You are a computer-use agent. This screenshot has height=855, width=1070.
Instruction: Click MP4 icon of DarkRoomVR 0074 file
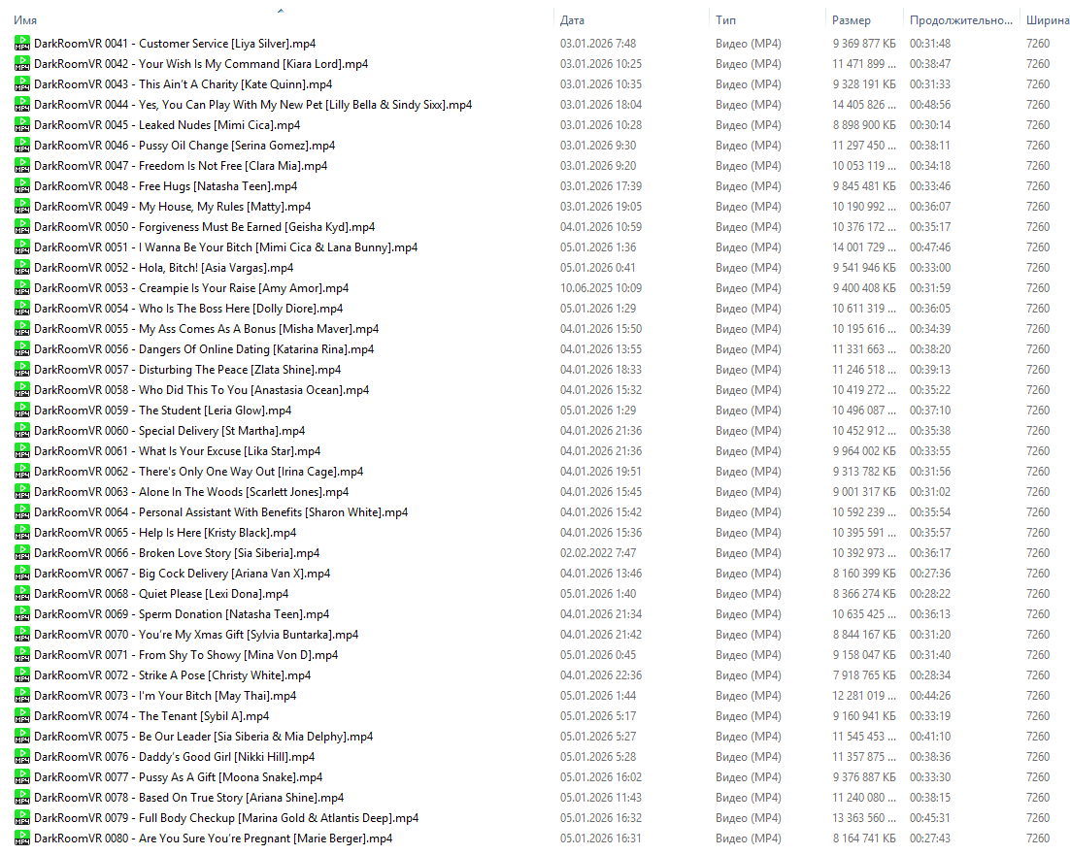tap(21, 716)
